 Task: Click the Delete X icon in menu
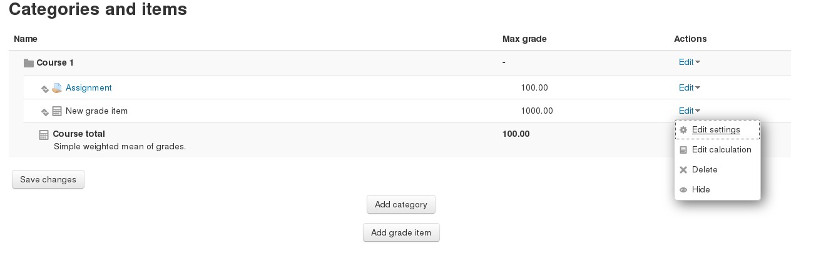[683, 170]
